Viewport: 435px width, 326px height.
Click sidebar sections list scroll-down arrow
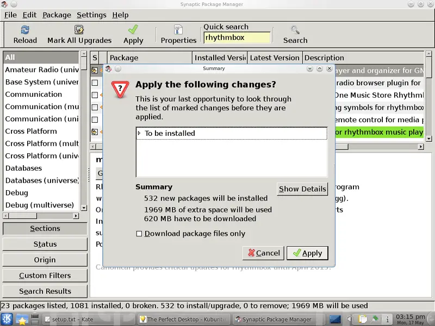click(x=84, y=208)
